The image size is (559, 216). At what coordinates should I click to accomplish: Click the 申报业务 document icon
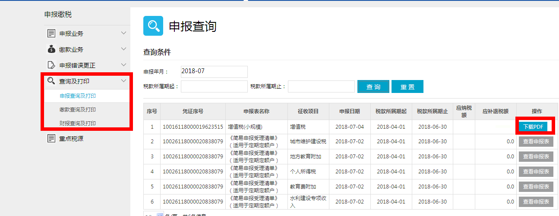point(51,34)
